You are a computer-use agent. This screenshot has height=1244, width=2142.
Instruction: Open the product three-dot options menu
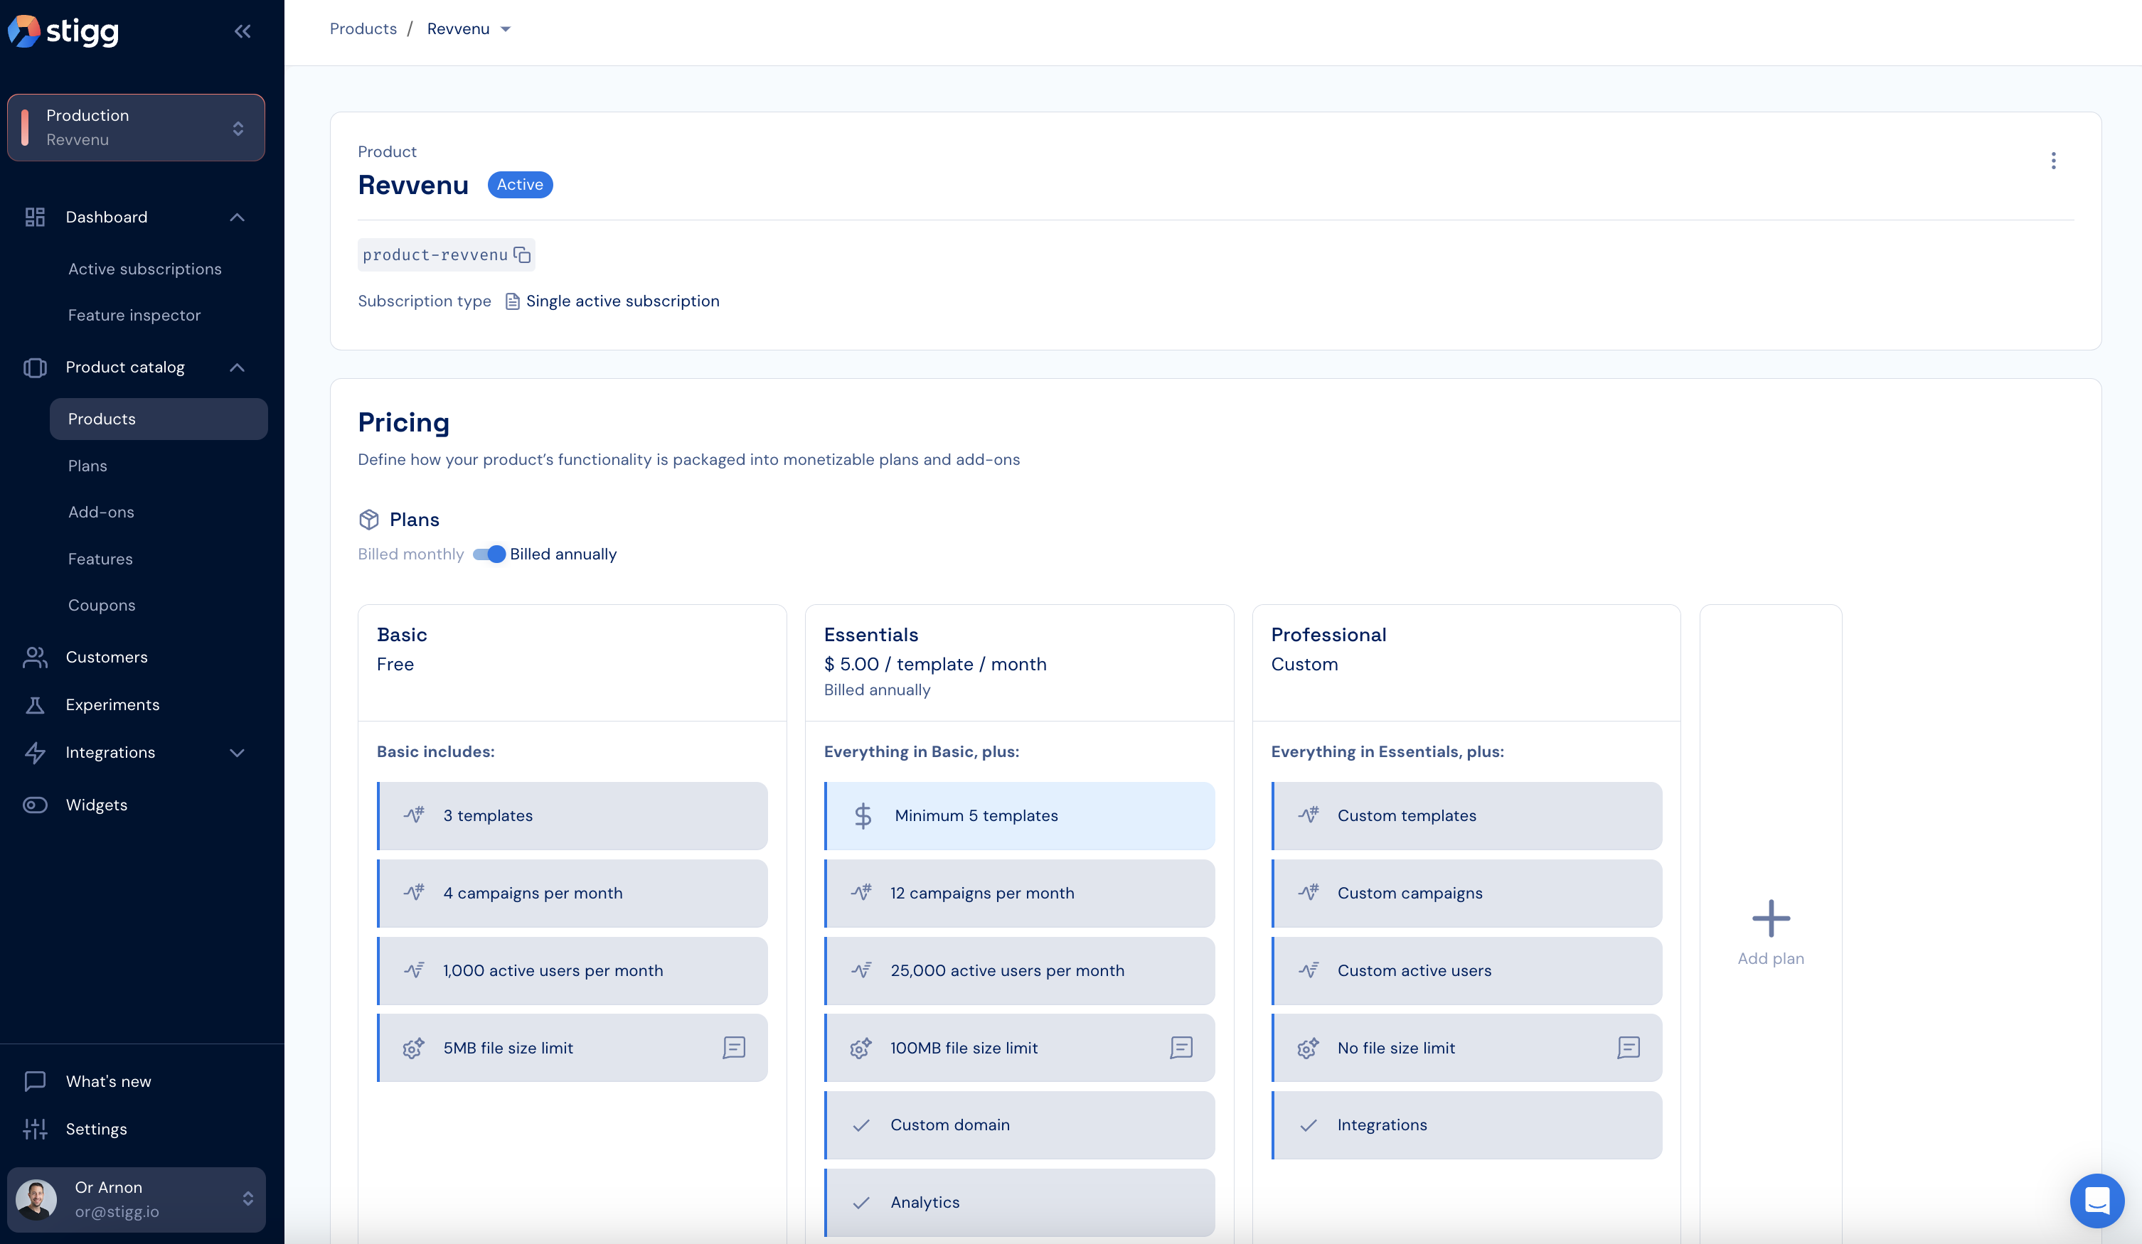[2052, 161]
